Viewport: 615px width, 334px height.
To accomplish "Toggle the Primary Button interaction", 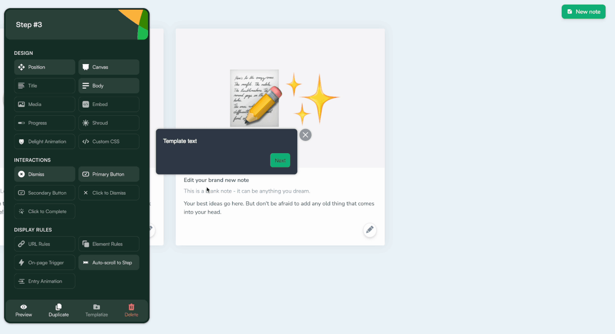I will [109, 174].
